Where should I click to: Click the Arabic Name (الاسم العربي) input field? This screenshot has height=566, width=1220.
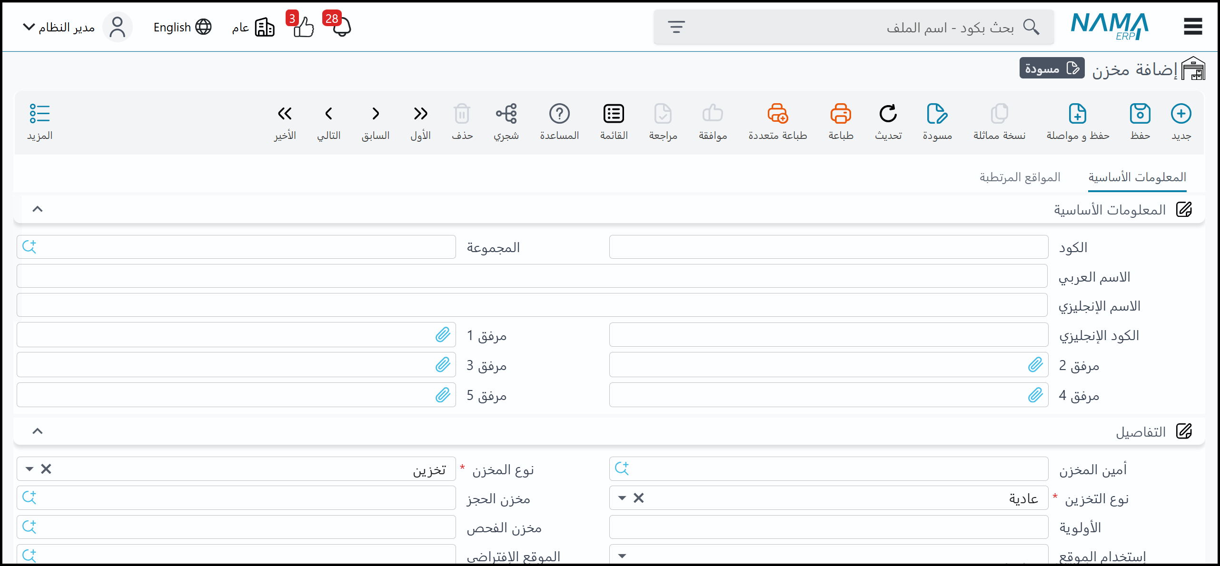point(532,276)
